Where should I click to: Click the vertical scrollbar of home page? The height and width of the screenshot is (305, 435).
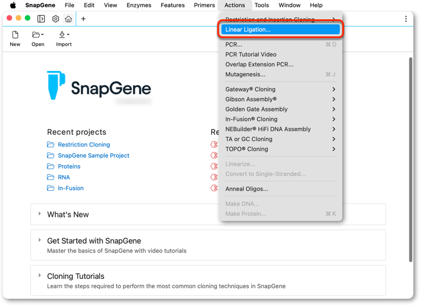(411, 160)
